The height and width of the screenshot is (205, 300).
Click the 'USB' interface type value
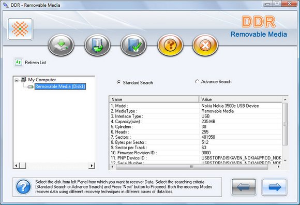tap(205, 116)
